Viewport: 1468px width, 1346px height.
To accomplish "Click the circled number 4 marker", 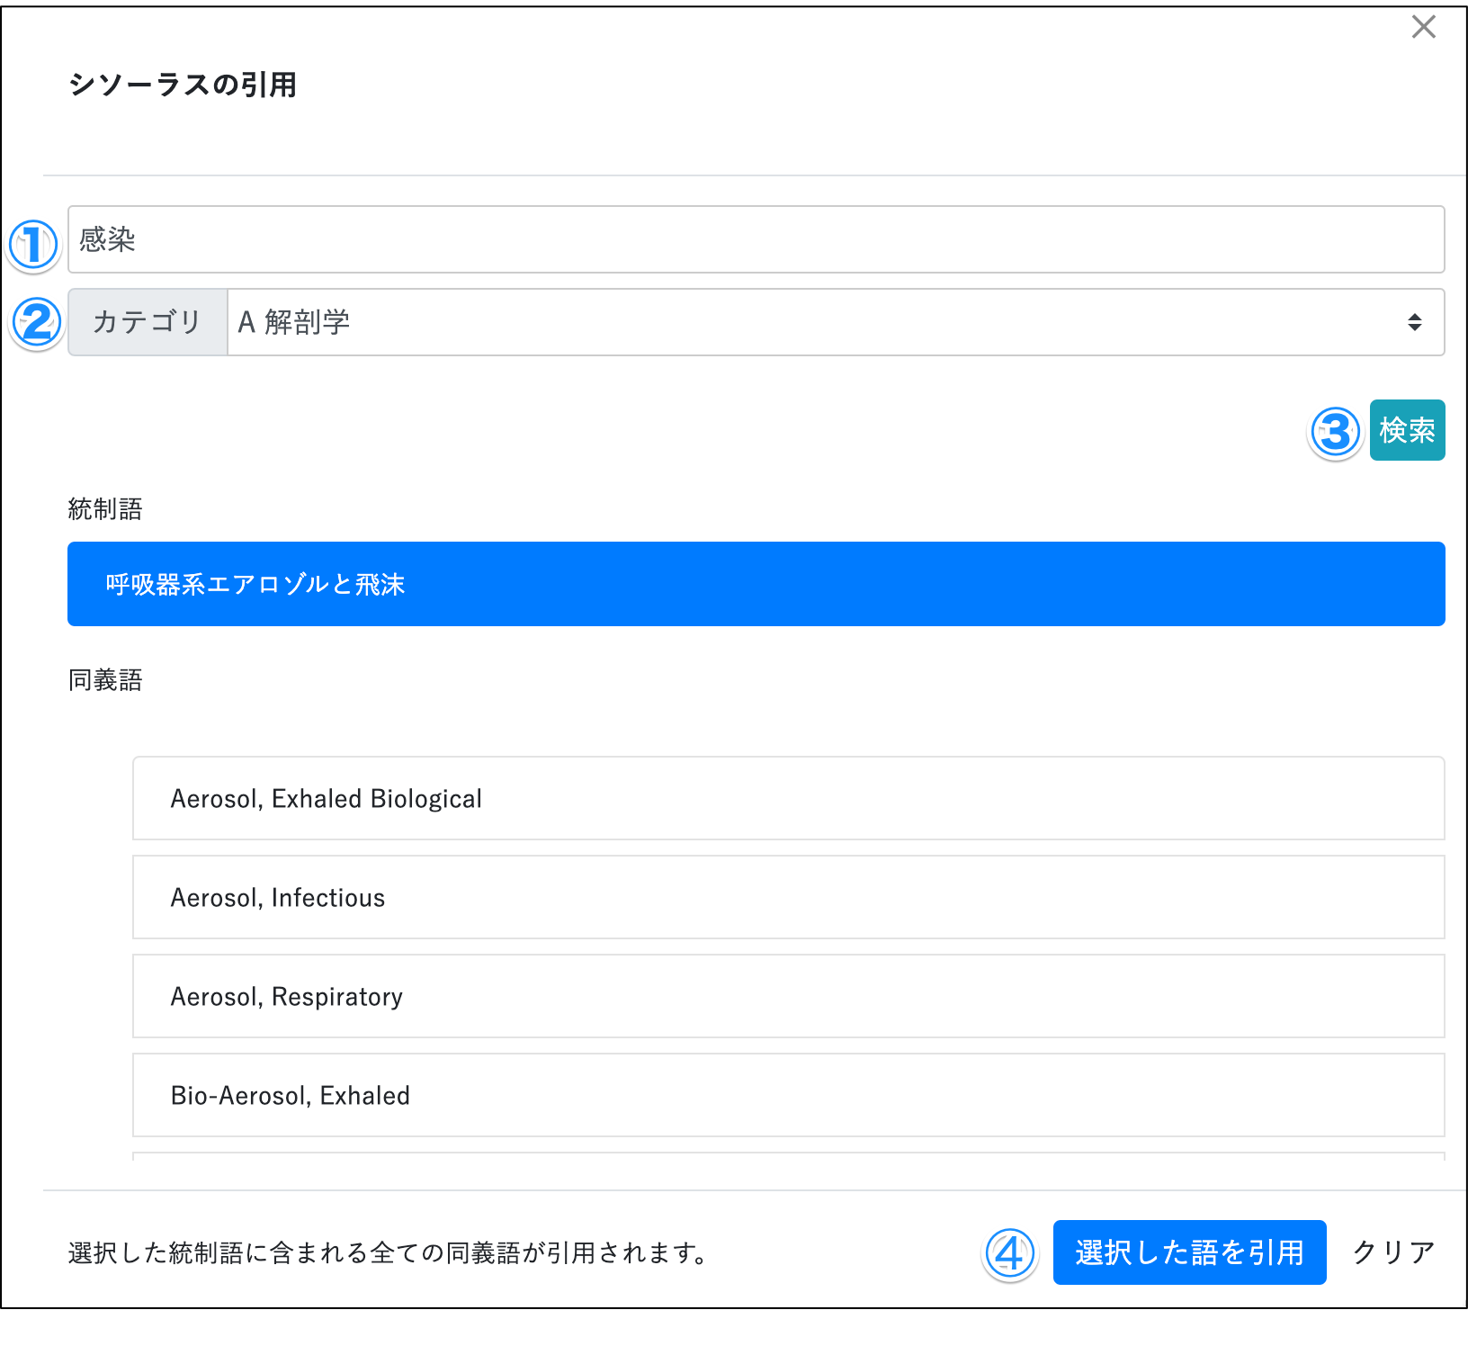I will (1009, 1253).
